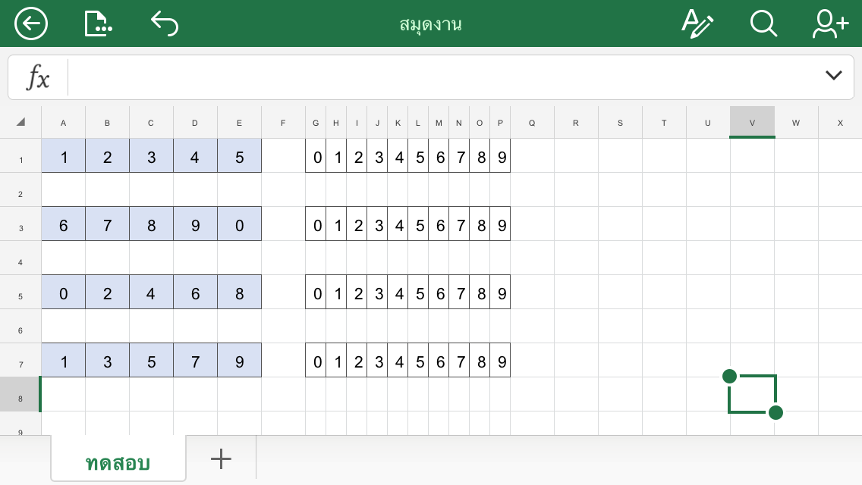Tap the fx function icon

tap(38, 77)
